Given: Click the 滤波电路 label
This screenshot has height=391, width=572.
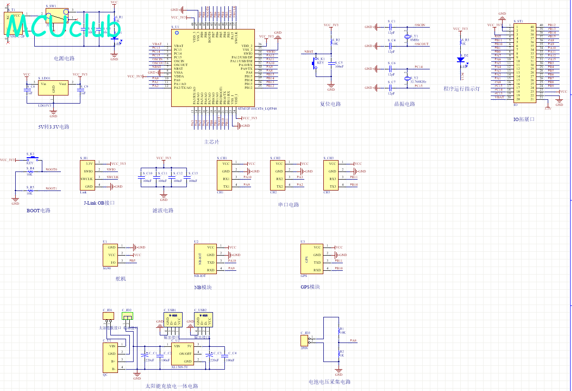Looking at the screenshot, I should (x=163, y=210).
